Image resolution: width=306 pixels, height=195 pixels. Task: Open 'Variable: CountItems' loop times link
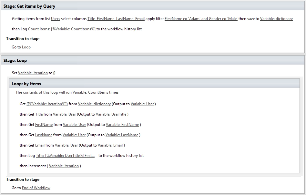point(90,92)
